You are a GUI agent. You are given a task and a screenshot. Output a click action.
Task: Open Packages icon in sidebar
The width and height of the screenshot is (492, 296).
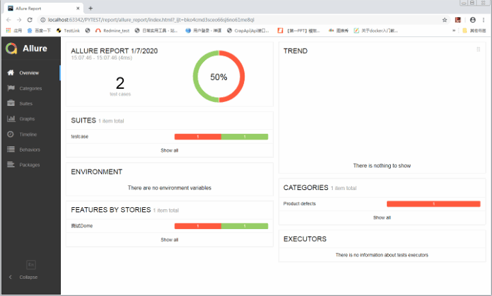(x=11, y=165)
